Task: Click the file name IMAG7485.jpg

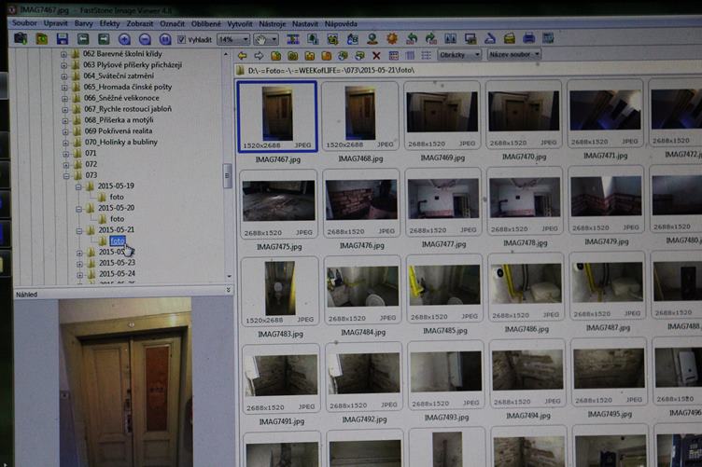Action: tap(445, 331)
